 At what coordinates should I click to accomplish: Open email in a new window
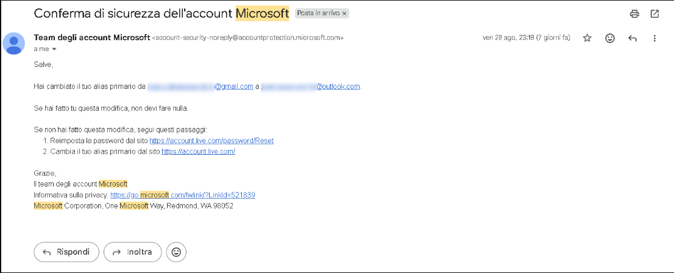(x=654, y=14)
